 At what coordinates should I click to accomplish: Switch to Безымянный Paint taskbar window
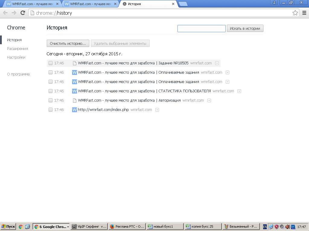tap(241, 227)
